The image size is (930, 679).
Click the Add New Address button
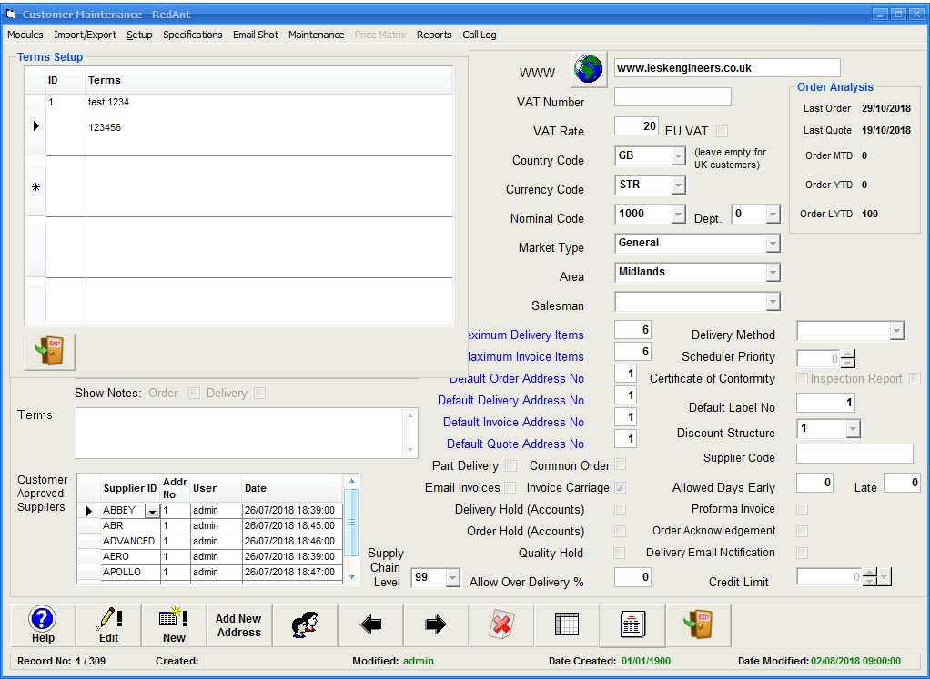[x=238, y=625]
